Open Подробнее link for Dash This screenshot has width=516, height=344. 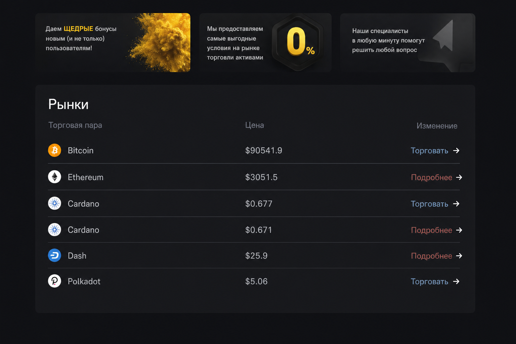click(432, 256)
